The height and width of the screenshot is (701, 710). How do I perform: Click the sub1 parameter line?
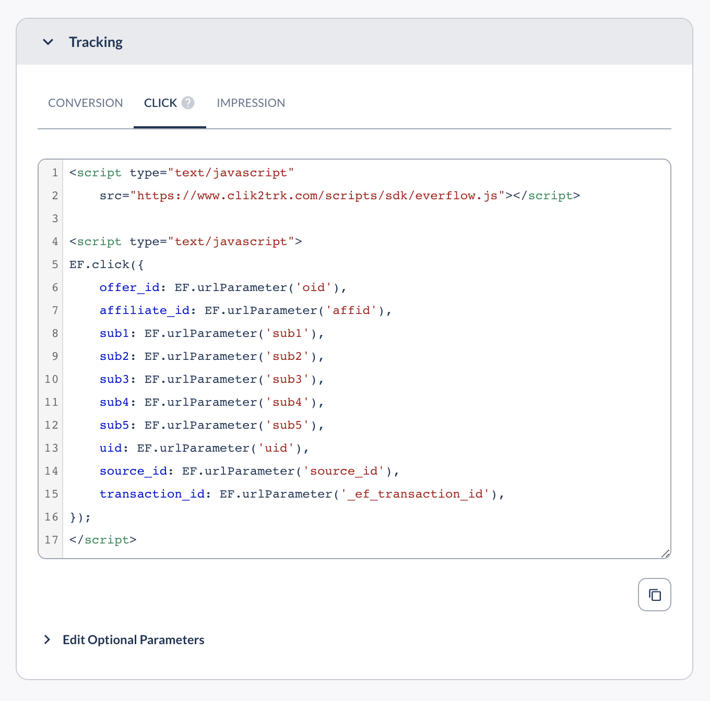tap(212, 333)
